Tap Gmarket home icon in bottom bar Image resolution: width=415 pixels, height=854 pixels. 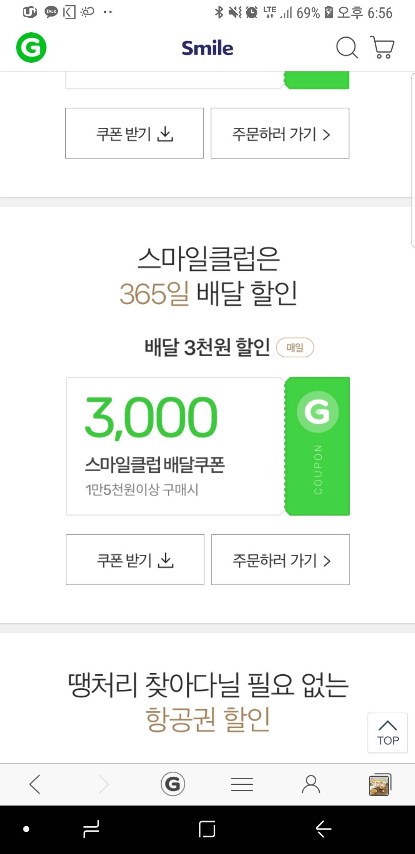173,784
